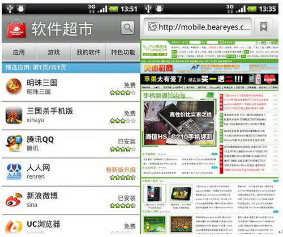Viewport: 283px width, 237px height.
Task: Open the UC浏览器 title
Action: [44, 224]
